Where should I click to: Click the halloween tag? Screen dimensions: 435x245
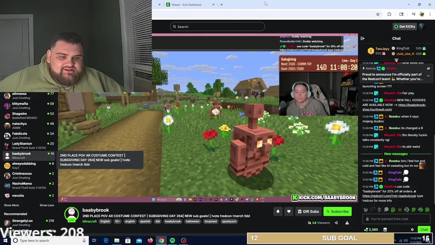pyautogui.click(x=192, y=222)
